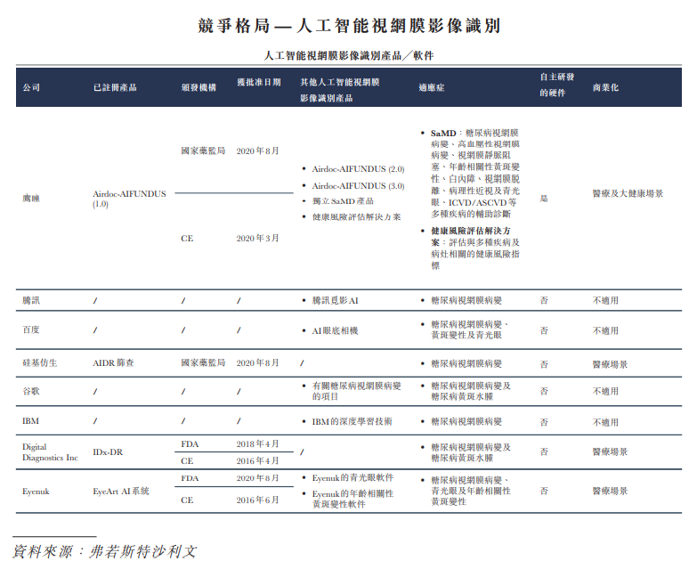Click the 騰訊覓影AI product entry
This screenshot has height=569, width=697.
(x=335, y=300)
